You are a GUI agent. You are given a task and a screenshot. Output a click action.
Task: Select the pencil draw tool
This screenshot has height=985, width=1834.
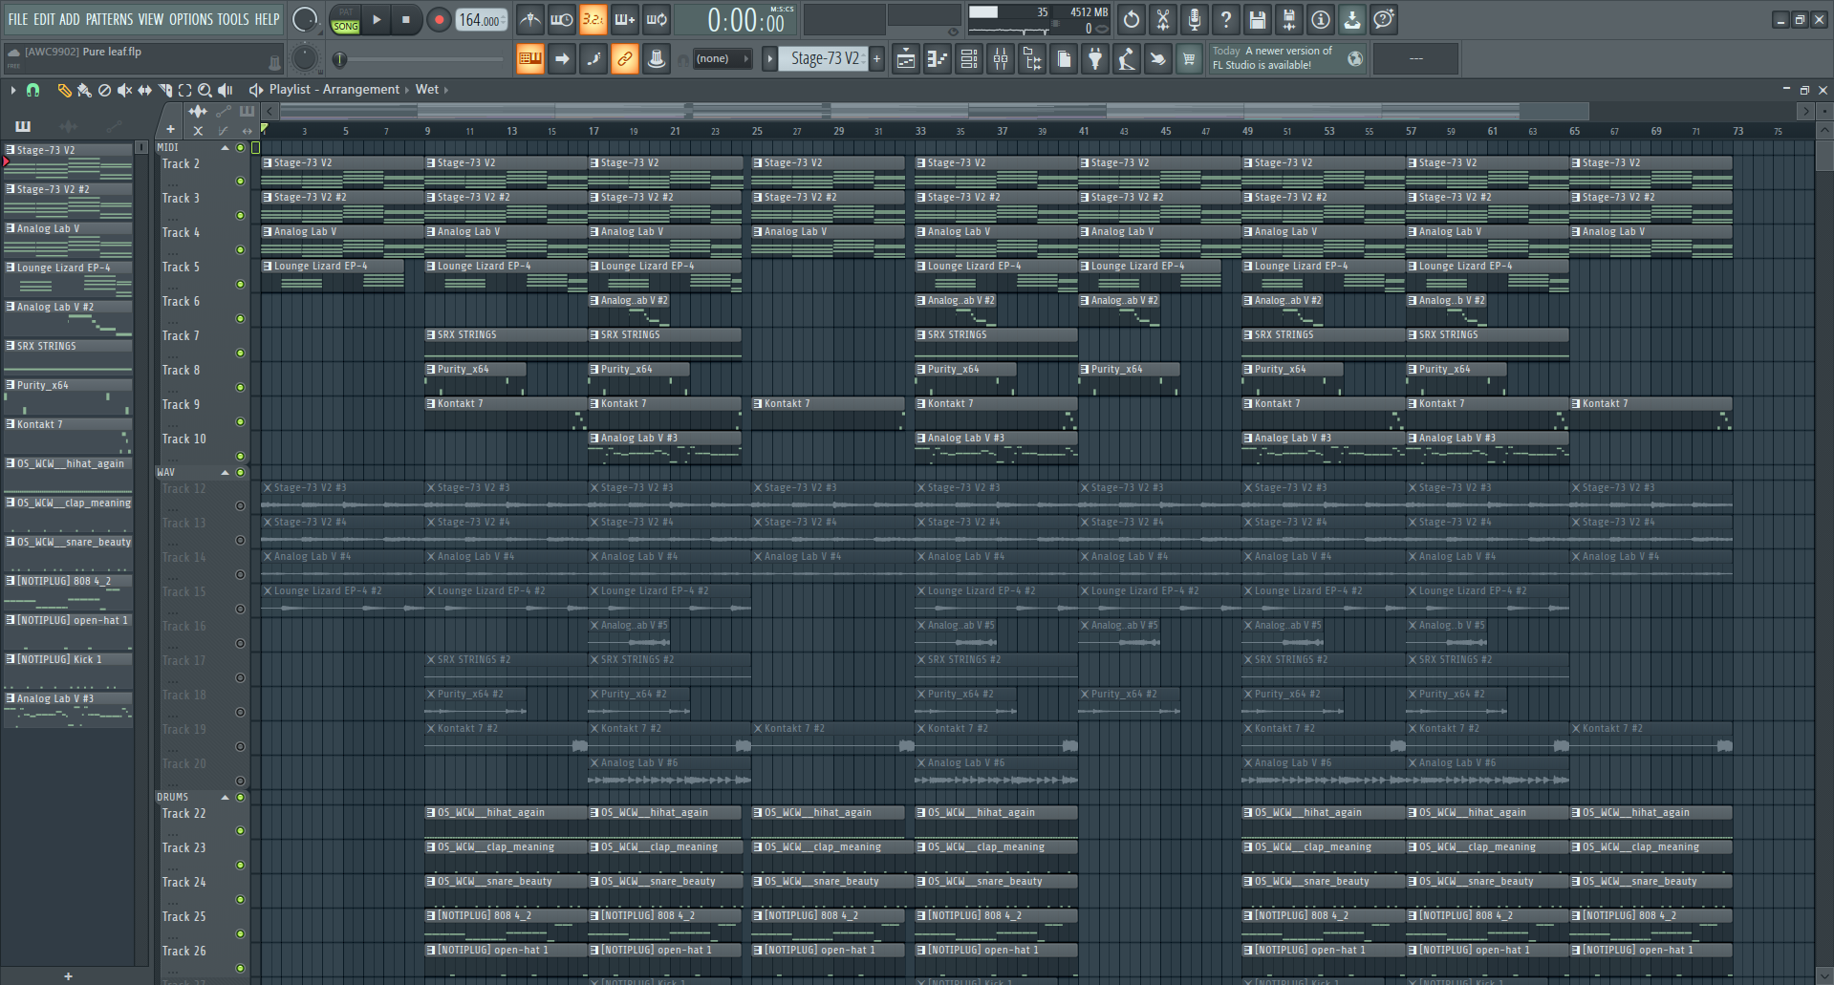click(64, 90)
